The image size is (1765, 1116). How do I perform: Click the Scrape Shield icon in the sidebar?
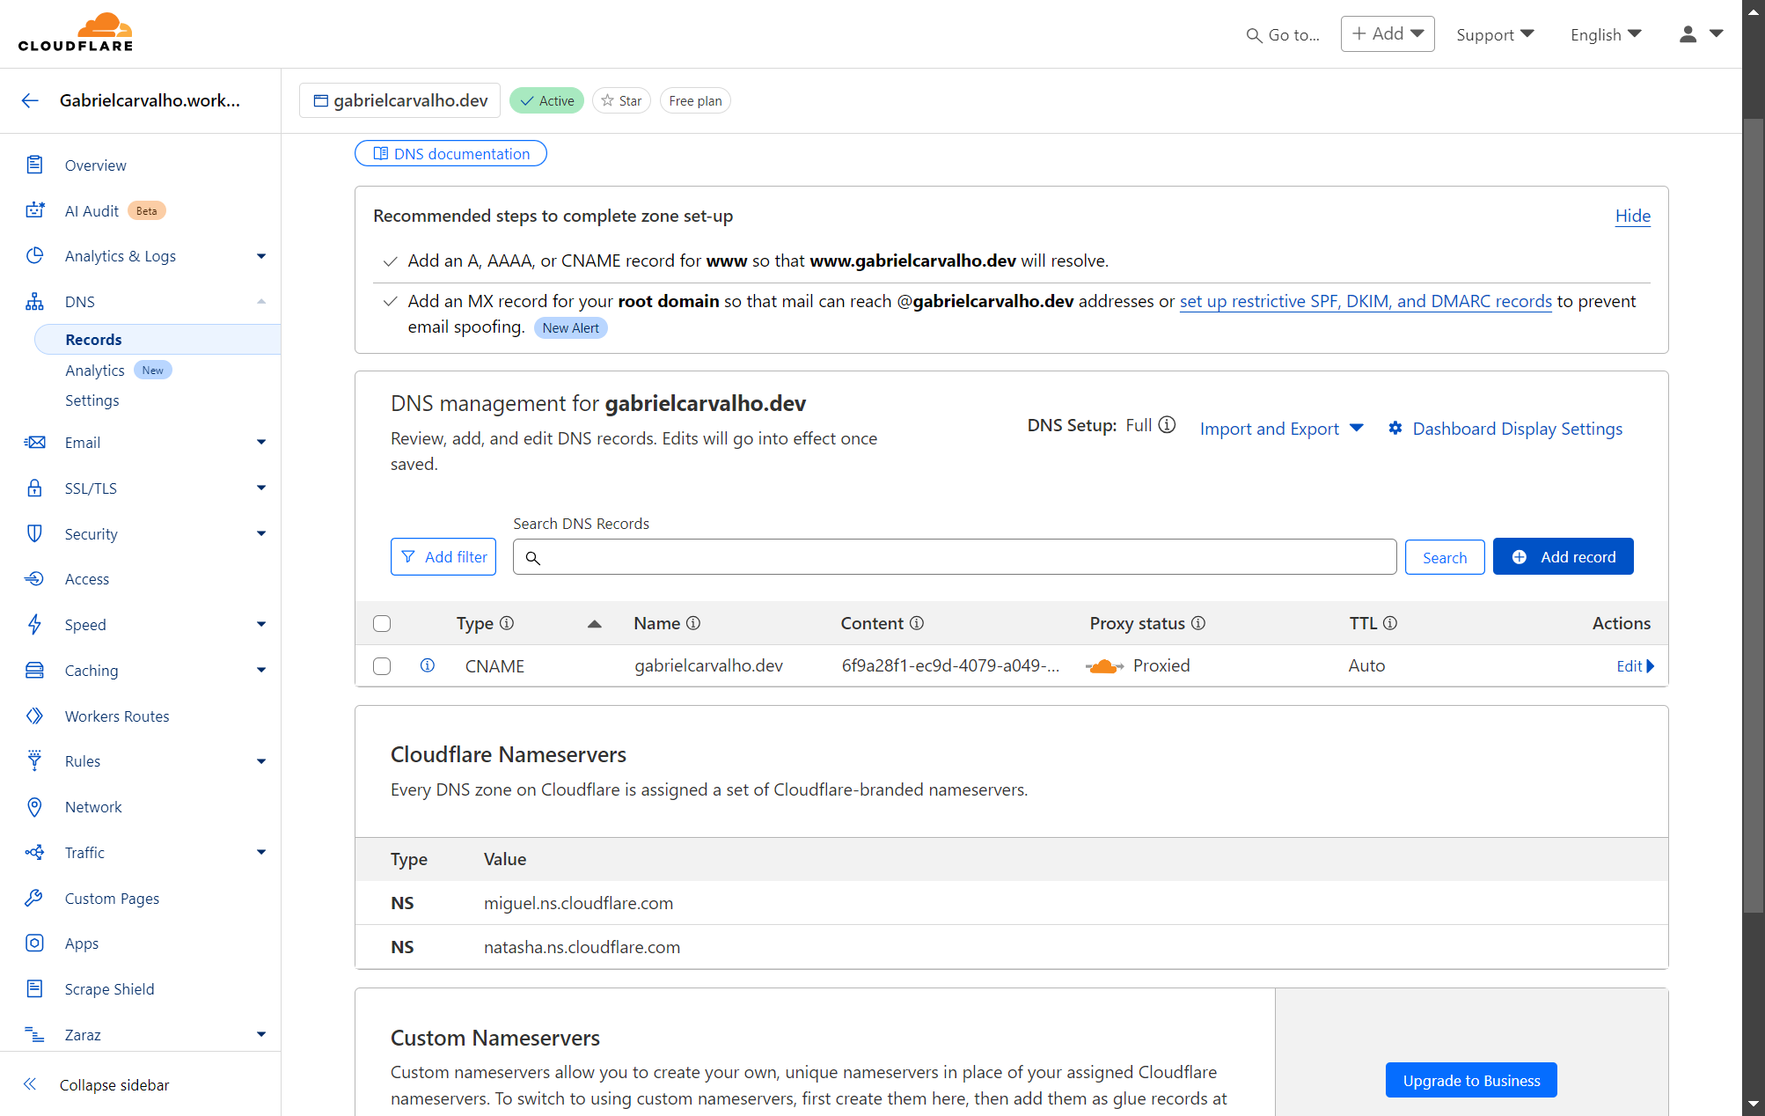[x=34, y=988]
